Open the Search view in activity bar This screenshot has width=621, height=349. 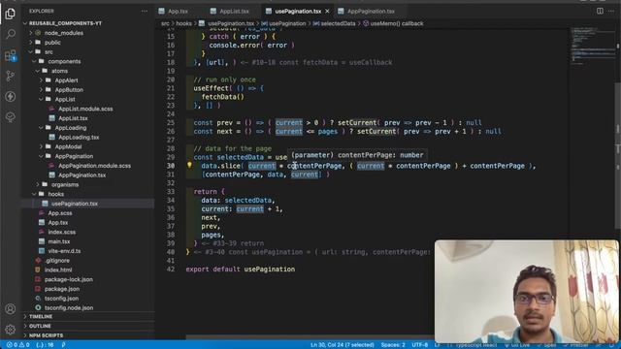click(11, 34)
